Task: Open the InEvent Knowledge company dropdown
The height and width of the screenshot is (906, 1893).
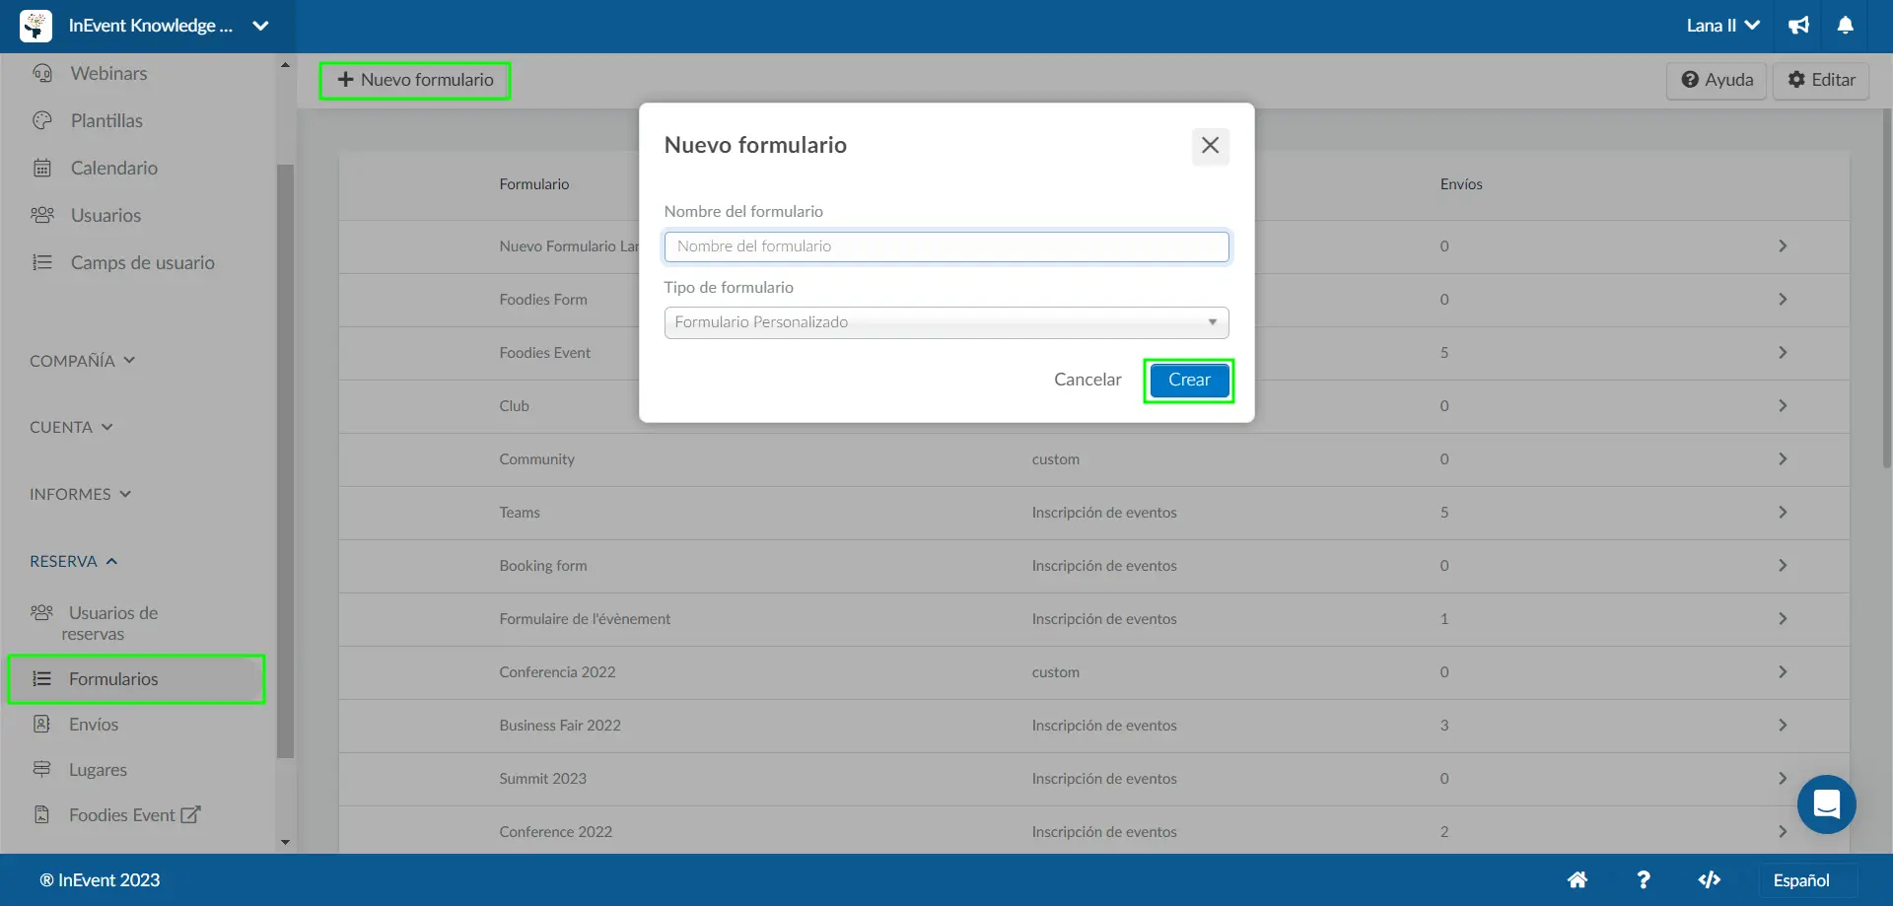Action: coord(260,26)
